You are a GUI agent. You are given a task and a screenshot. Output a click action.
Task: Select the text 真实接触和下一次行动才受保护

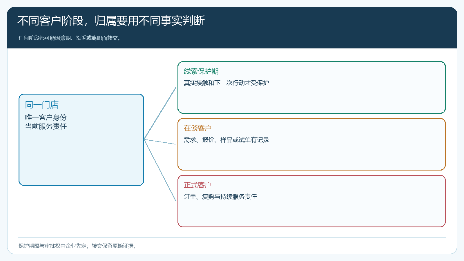[x=226, y=83]
